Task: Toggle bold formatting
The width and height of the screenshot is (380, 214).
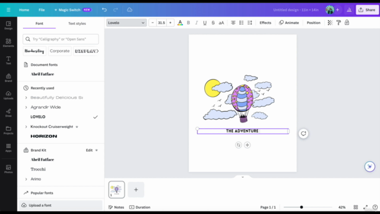Action: [x=188, y=23]
